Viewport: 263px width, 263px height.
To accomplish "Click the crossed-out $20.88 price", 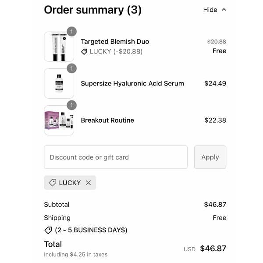I will [x=217, y=42].
